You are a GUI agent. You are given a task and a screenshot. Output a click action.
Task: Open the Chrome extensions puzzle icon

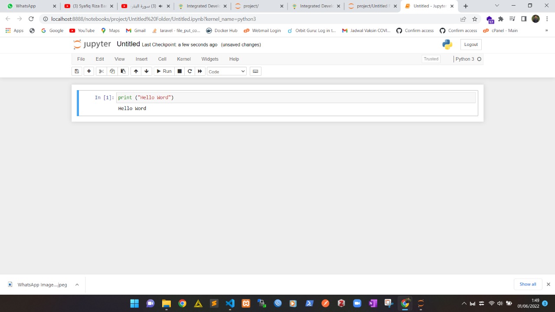click(501, 19)
